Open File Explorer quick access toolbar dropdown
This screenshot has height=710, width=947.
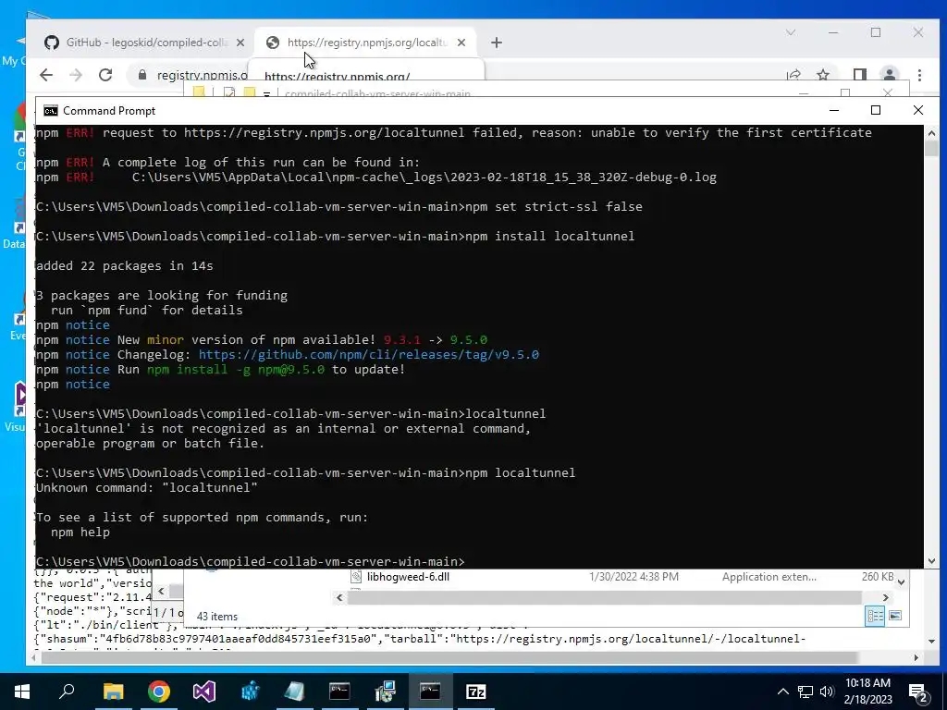click(x=266, y=93)
